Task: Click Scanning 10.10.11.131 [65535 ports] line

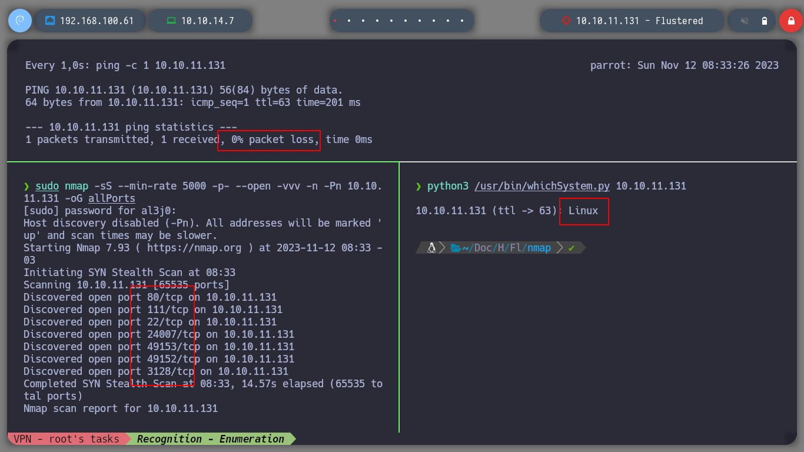Action: point(127,285)
